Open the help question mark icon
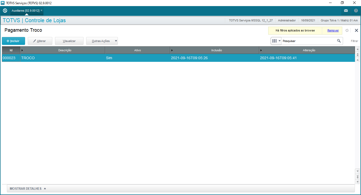Viewport: 361px width, 195px height. click(x=356, y=11)
